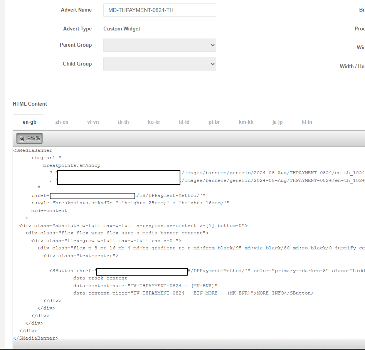The image size is (365, 350).
Task: Click the Custom Widget advert type text
Action: pyautogui.click(x=122, y=29)
